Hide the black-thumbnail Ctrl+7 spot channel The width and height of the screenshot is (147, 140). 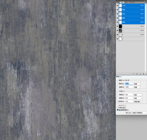(x=117, y=26)
